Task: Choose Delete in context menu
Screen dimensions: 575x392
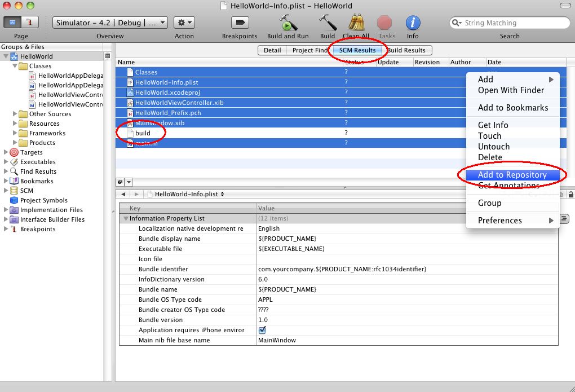Action: tap(512, 157)
